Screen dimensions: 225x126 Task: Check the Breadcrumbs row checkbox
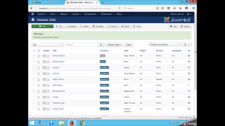pos(39,91)
